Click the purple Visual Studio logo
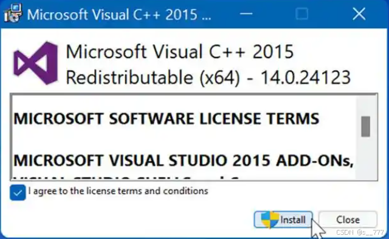 [36, 64]
